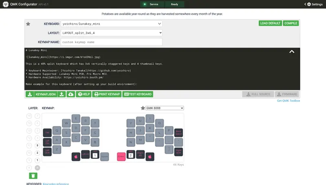The width and height of the screenshot is (326, 185).
Task: Select the P key on keymap
Action: pyautogui.click(x=169, y=131)
